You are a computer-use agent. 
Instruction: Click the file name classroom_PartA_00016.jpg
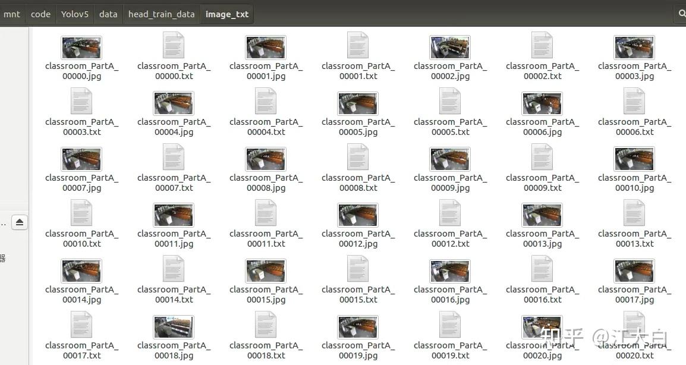pyautogui.click(x=450, y=294)
